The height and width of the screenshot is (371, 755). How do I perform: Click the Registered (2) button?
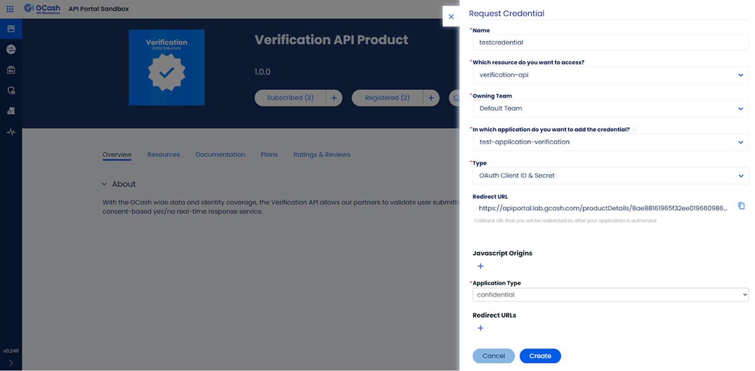point(387,98)
